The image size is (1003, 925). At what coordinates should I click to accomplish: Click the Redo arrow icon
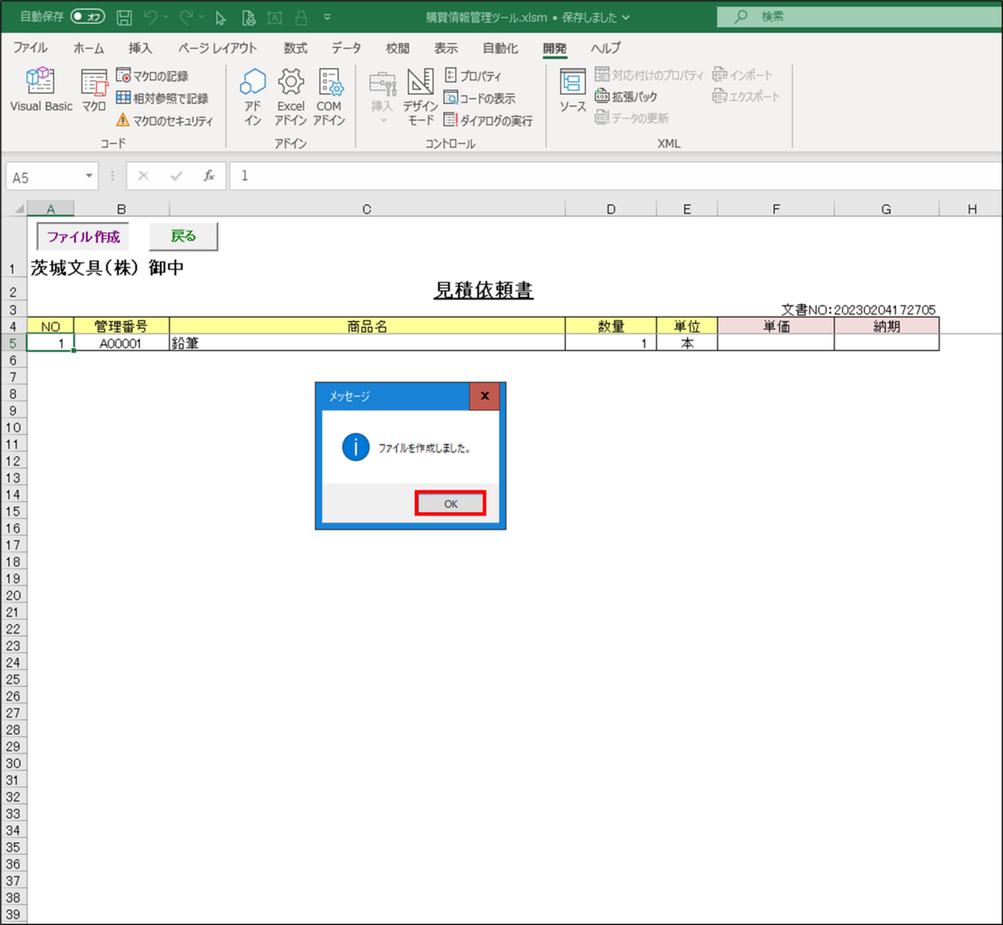pos(186,17)
